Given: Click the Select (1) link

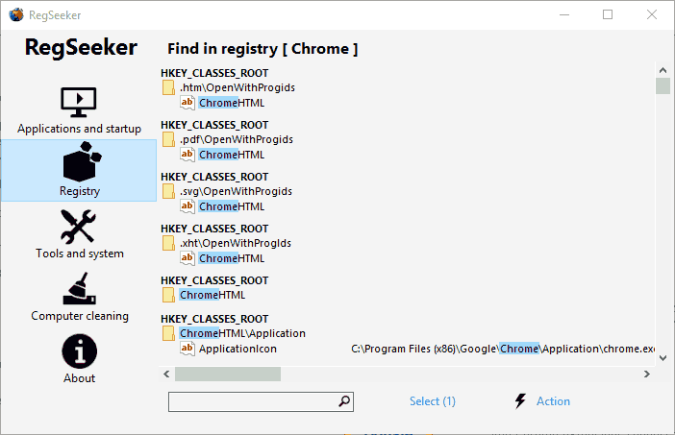Looking at the screenshot, I should coord(432,401).
